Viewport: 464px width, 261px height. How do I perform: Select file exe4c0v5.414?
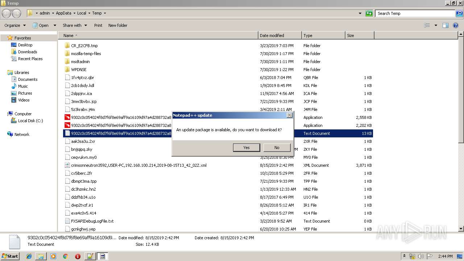point(83,213)
